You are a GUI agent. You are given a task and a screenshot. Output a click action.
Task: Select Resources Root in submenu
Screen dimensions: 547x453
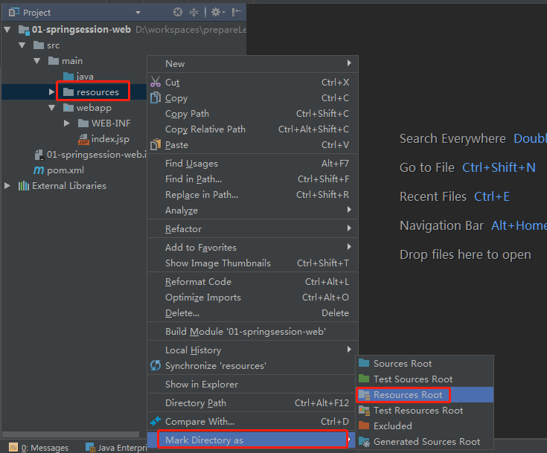pos(408,395)
